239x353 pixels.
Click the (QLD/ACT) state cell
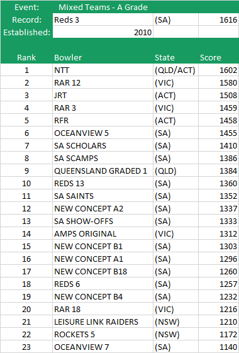(x=175, y=70)
